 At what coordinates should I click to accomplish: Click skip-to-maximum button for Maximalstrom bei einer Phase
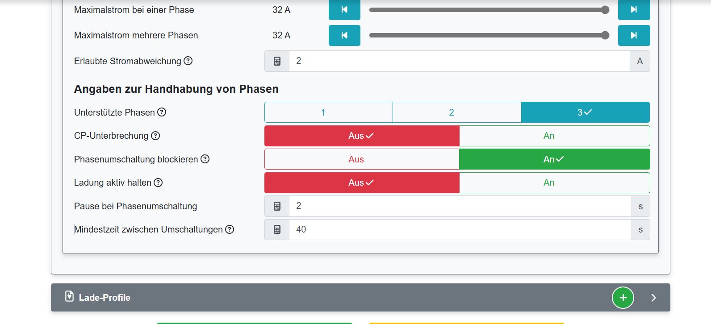coord(634,10)
